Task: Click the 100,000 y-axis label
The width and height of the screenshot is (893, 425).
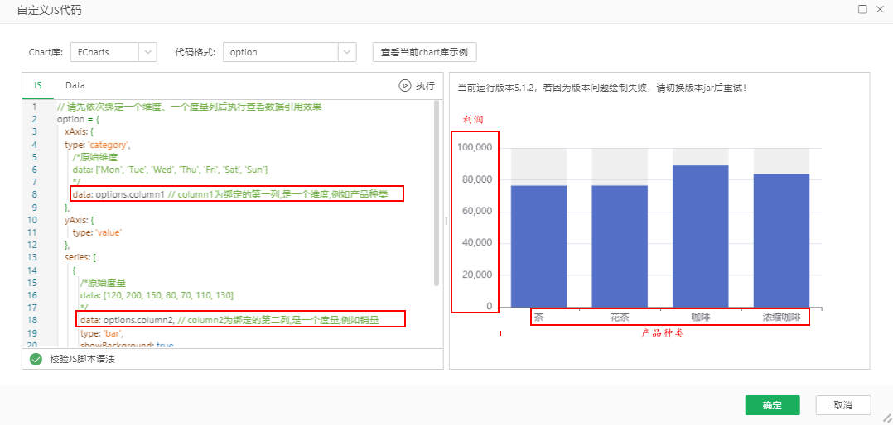Action: coord(475,148)
